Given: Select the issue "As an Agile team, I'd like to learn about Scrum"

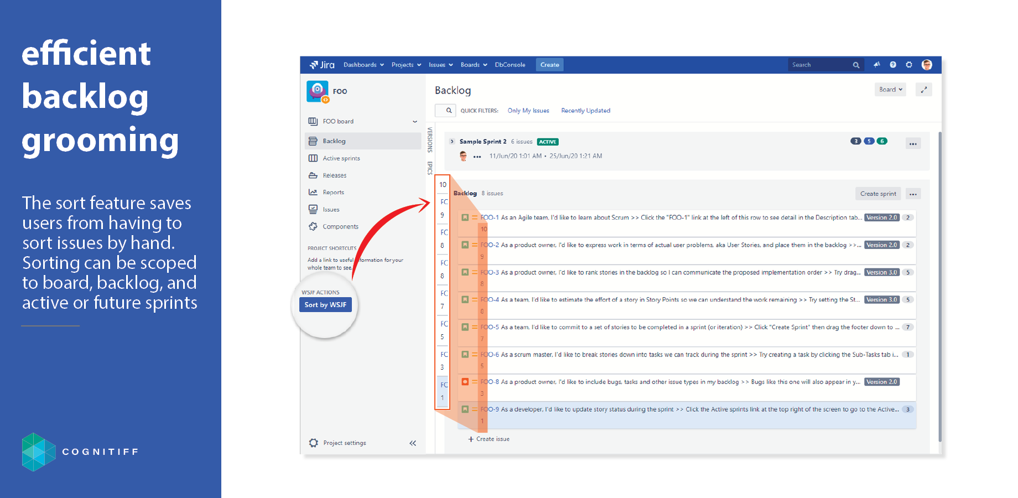Looking at the screenshot, I should [687, 224].
